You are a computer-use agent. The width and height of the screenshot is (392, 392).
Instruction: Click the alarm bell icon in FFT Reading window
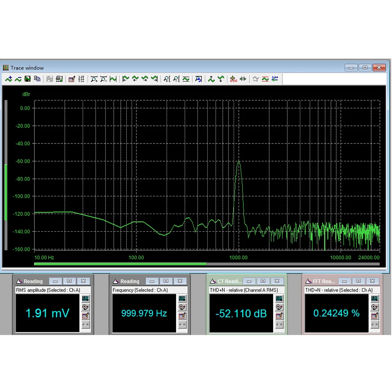374,307
